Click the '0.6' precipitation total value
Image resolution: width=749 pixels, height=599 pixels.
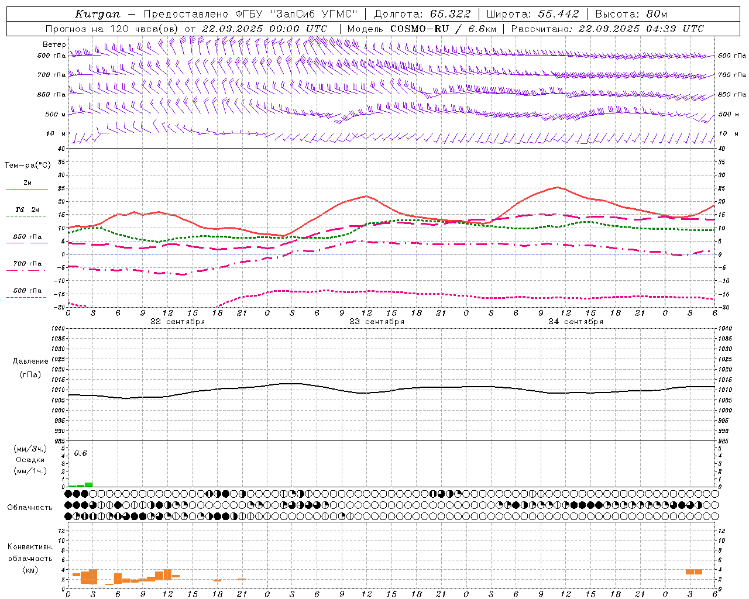(x=80, y=453)
